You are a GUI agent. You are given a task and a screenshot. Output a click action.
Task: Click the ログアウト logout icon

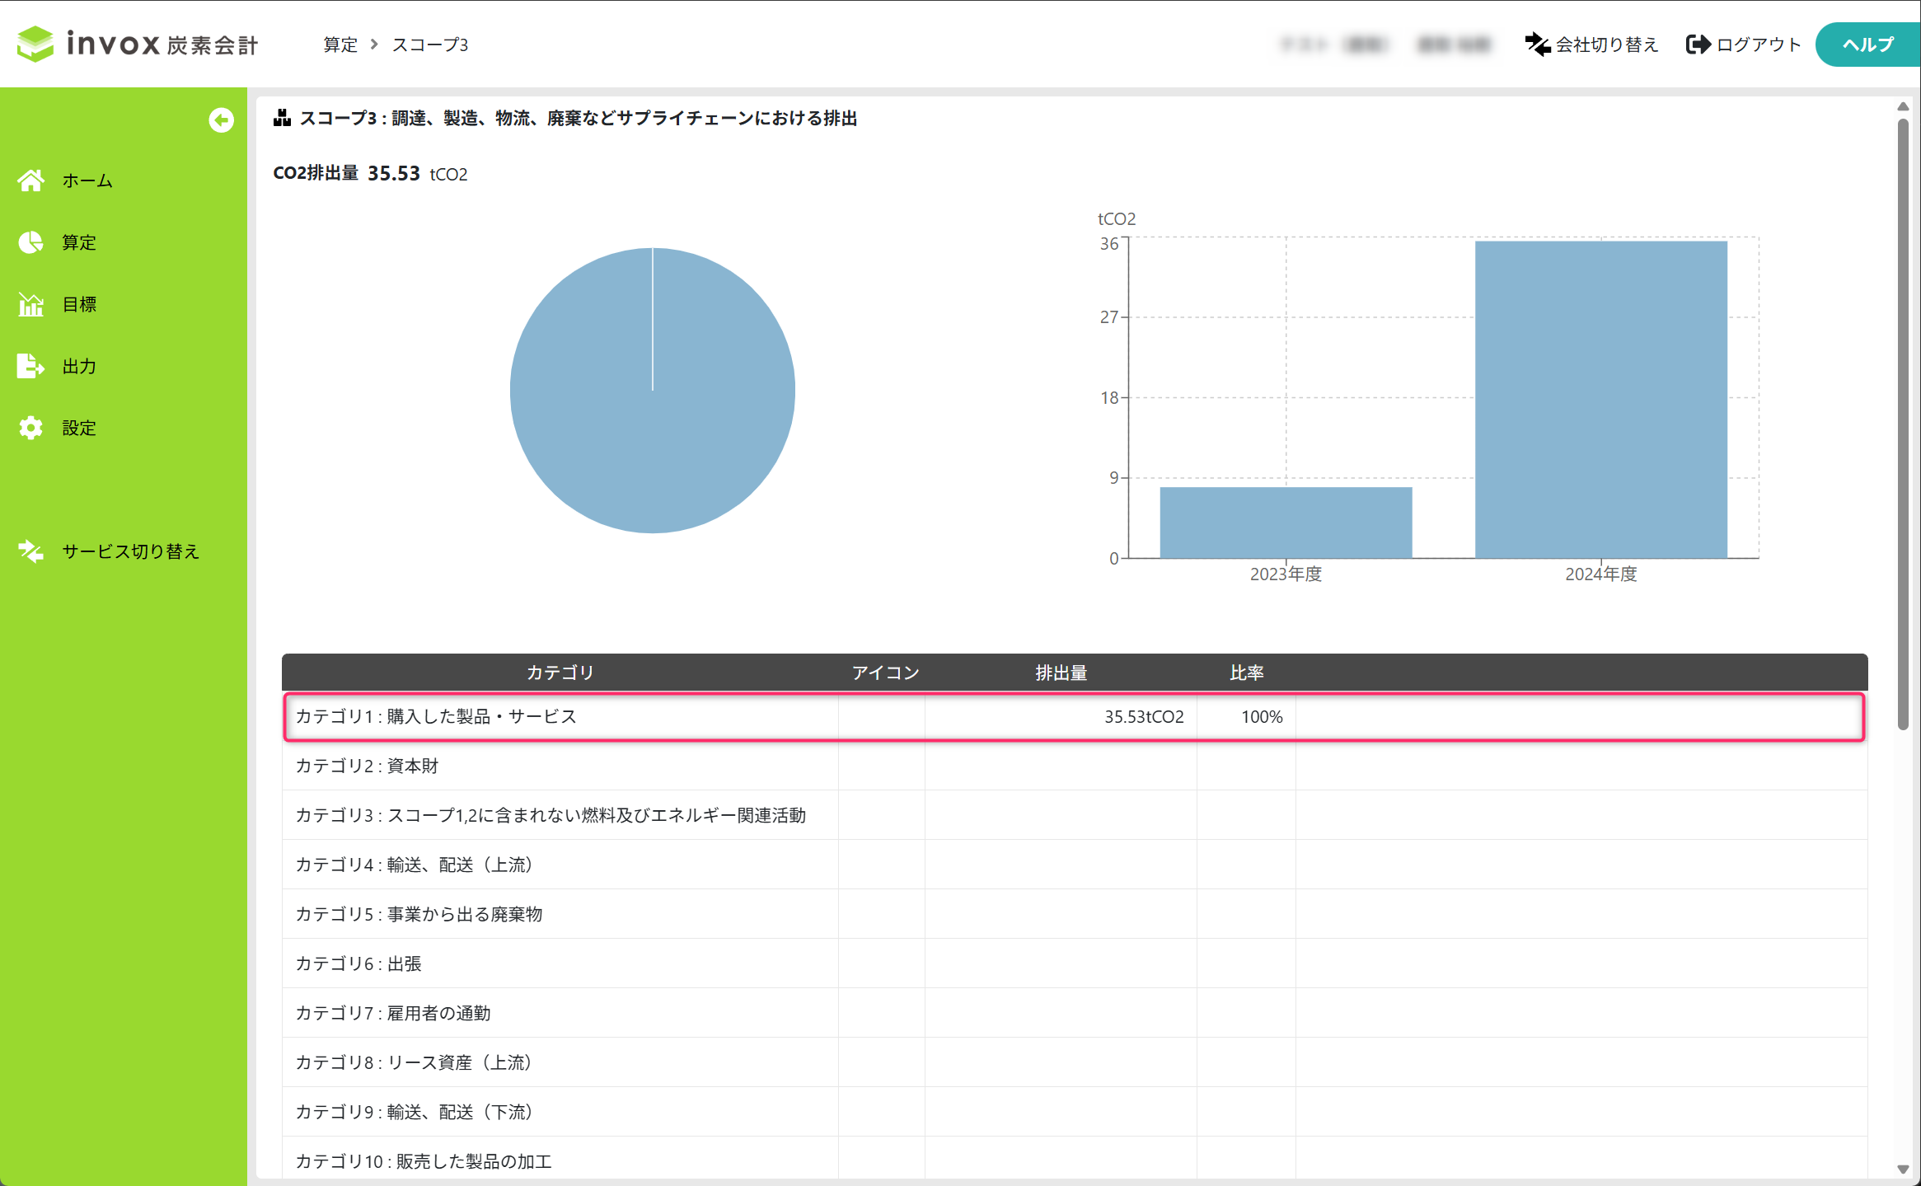click(x=1698, y=45)
